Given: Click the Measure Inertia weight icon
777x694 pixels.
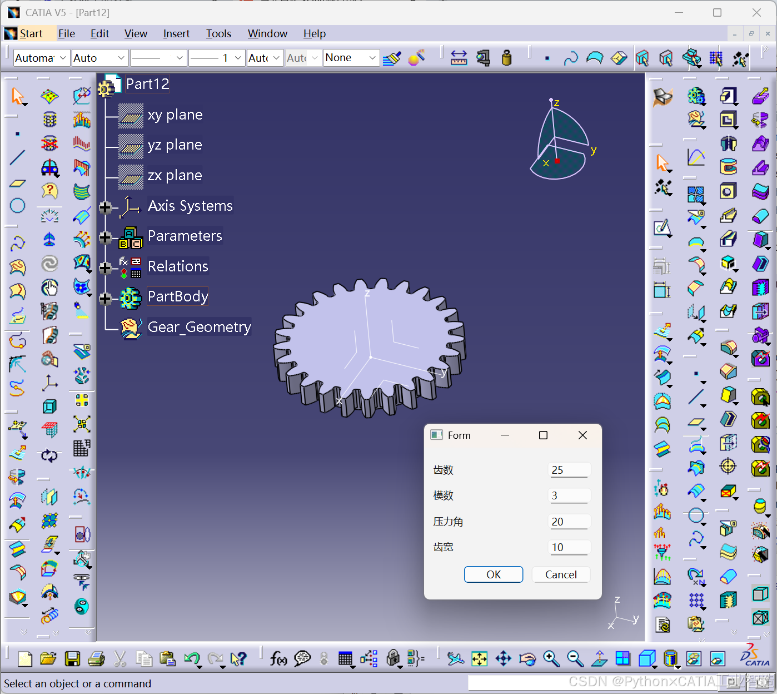Looking at the screenshot, I should pos(506,58).
